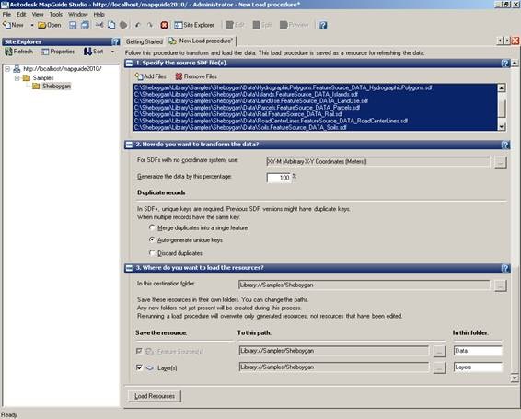The image size is (521, 419).
Task: Click the Save icon in the toolbar
Action: pyautogui.click(x=73, y=25)
